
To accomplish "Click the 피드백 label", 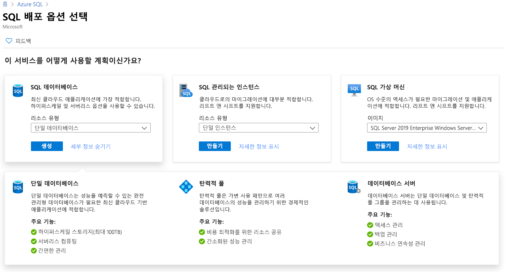I will click(23, 41).
